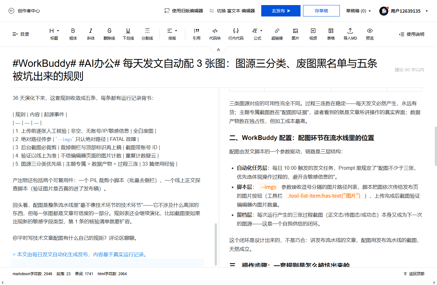Insert a 代码块 code block

(215, 34)
